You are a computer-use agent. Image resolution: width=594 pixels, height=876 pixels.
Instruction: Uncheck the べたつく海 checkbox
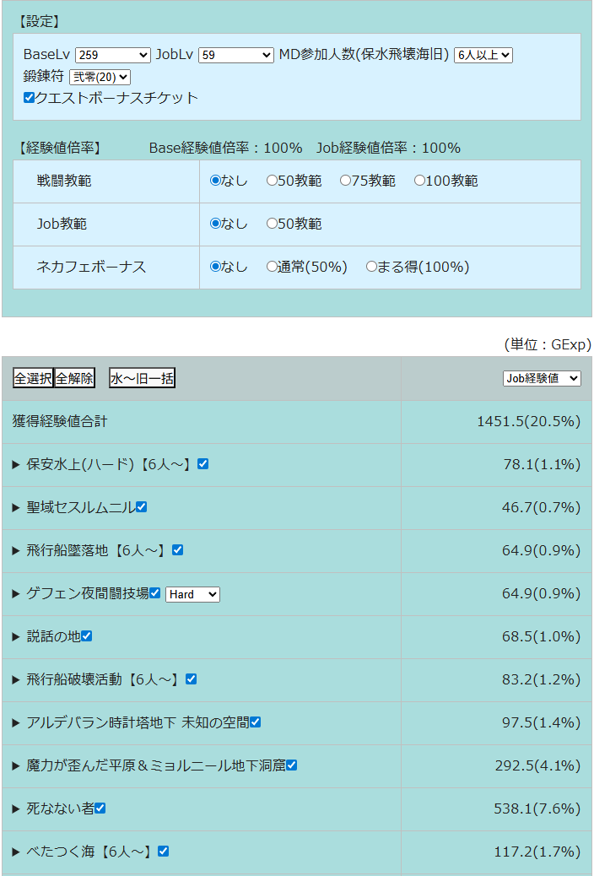[x=164, y=852]
